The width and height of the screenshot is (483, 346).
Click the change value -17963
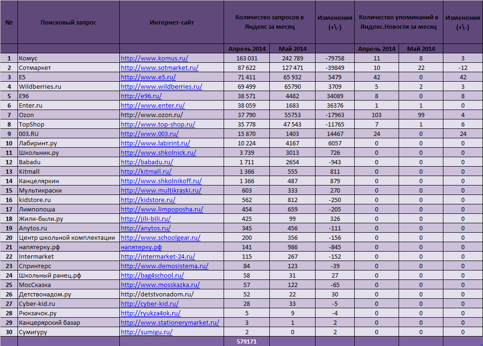click(x=335, y=115)
